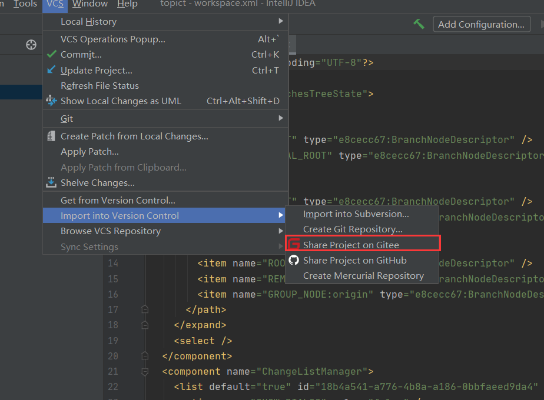Choose Show Local Changes as UML
Image resolution: width=544 pixels, height=400 pixels.
coord(165,101)
